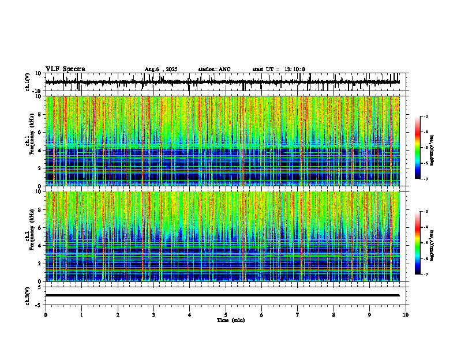The image size is (457, 353).
Task: Click the ch.1 voltage waveform trace panel
Action: pos(227,82)
